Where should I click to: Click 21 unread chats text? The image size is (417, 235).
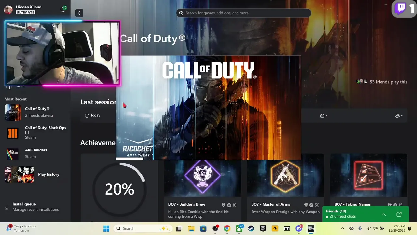click(x=343, y=217)
